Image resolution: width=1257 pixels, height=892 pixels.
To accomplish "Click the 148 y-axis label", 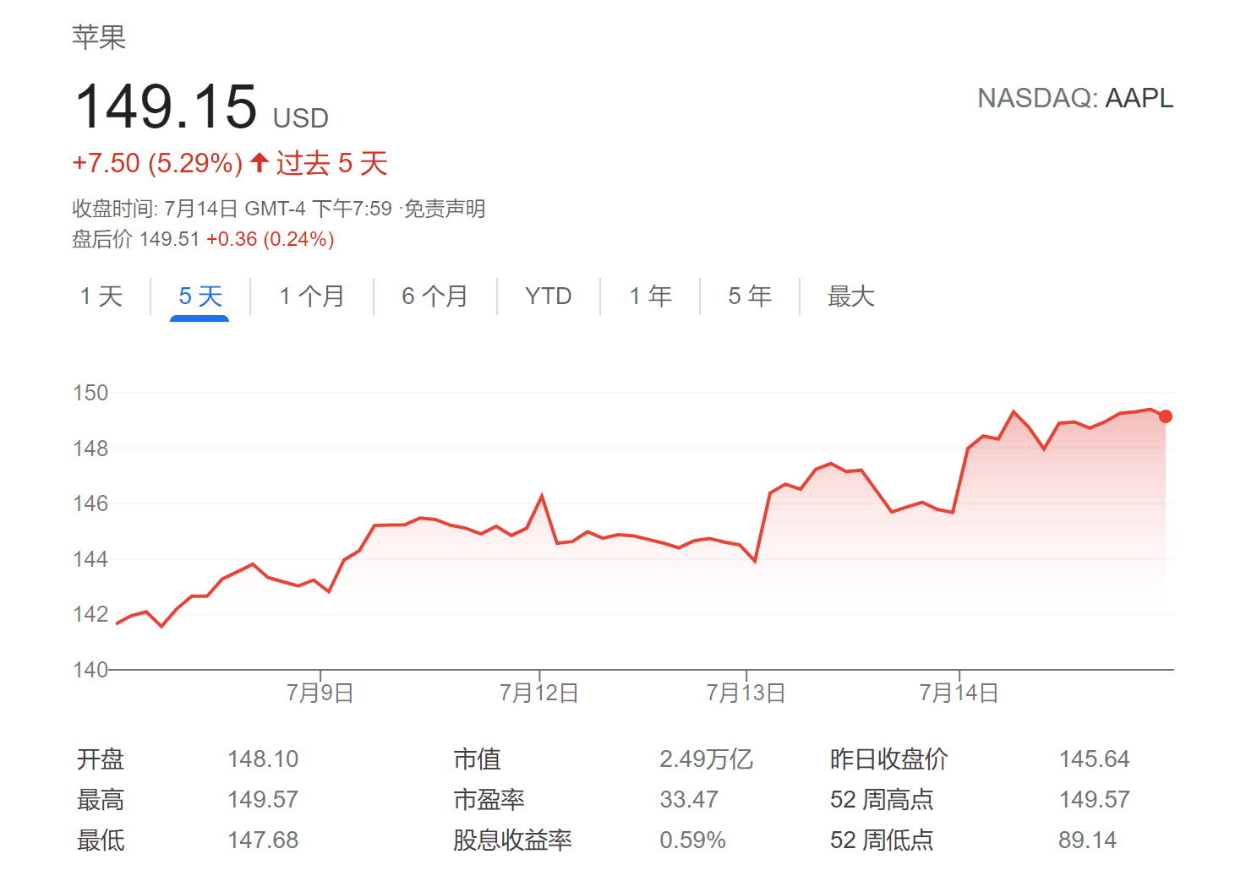I will [90, 449].
